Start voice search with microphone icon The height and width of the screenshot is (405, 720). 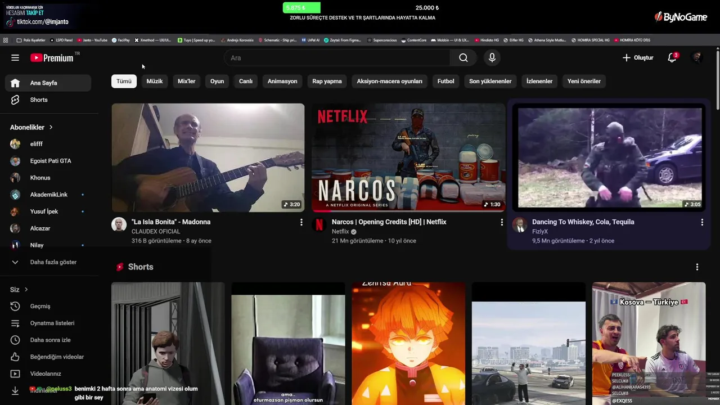(x=492, y=58)
